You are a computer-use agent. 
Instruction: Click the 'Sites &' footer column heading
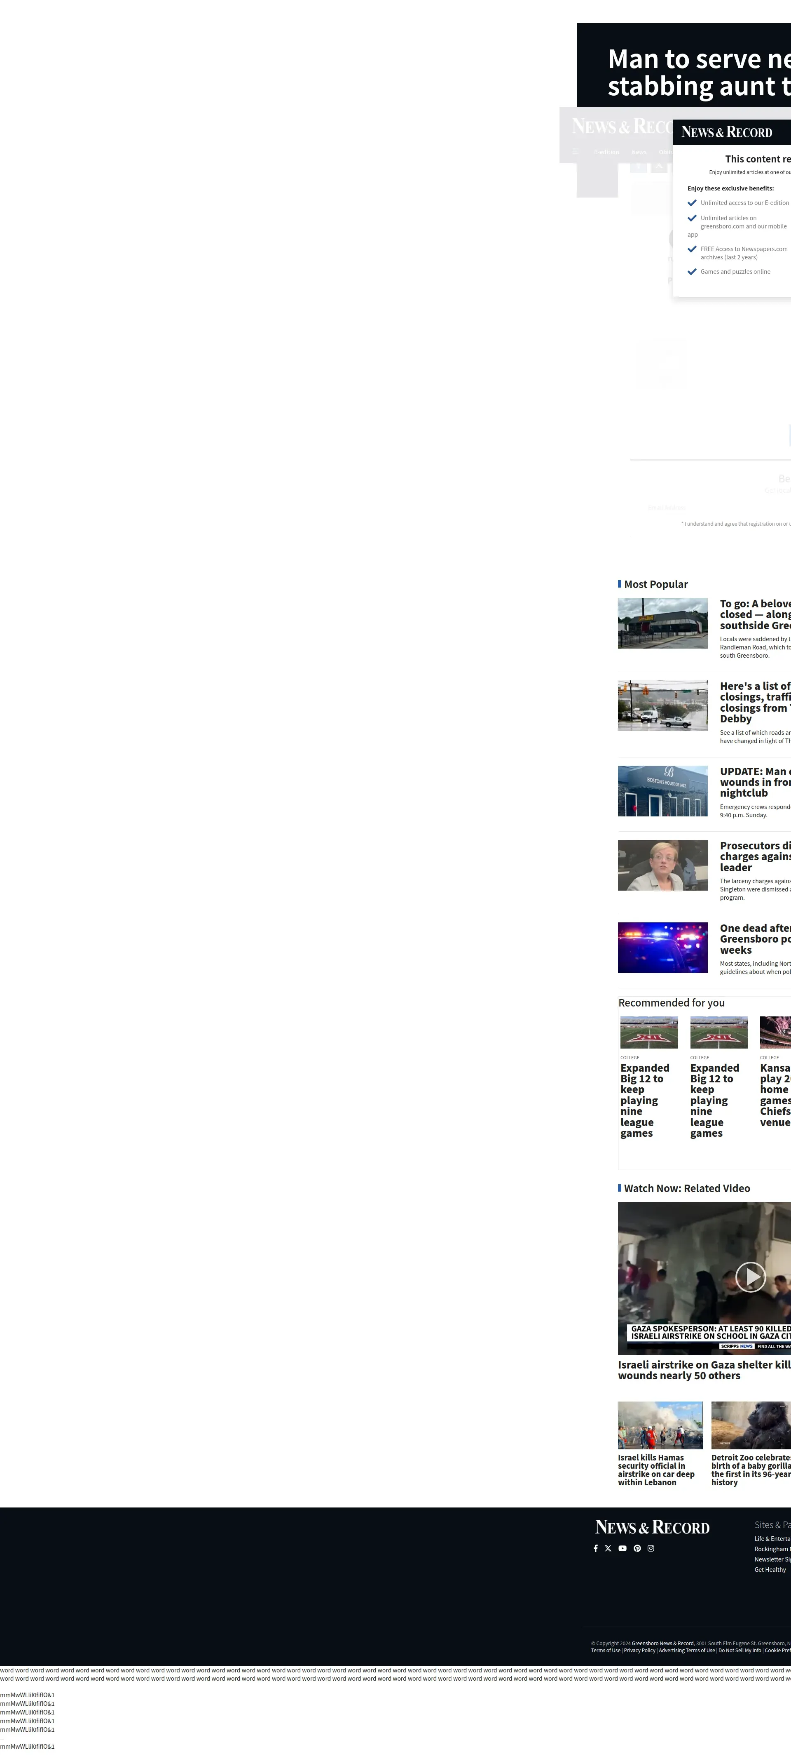(x=772, y=1525)
